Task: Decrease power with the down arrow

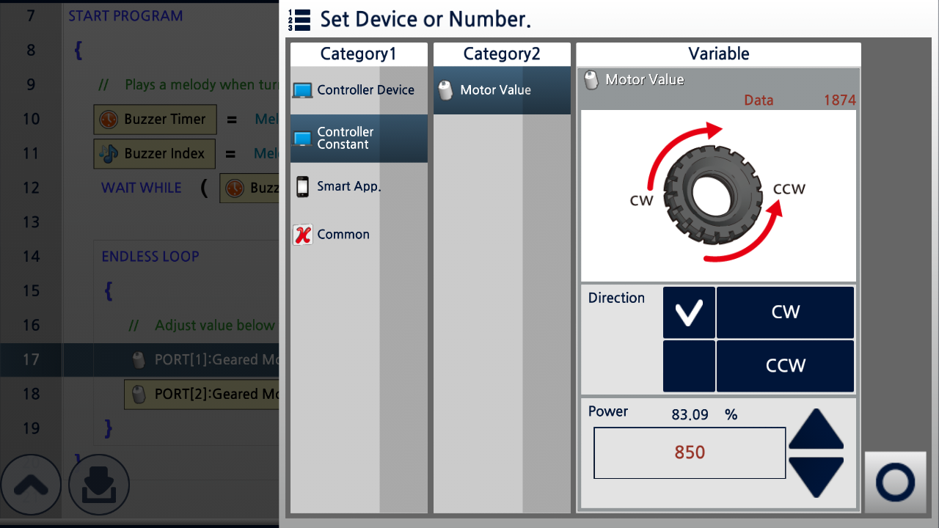Action: pyautogui.click(x=816, y=477)
